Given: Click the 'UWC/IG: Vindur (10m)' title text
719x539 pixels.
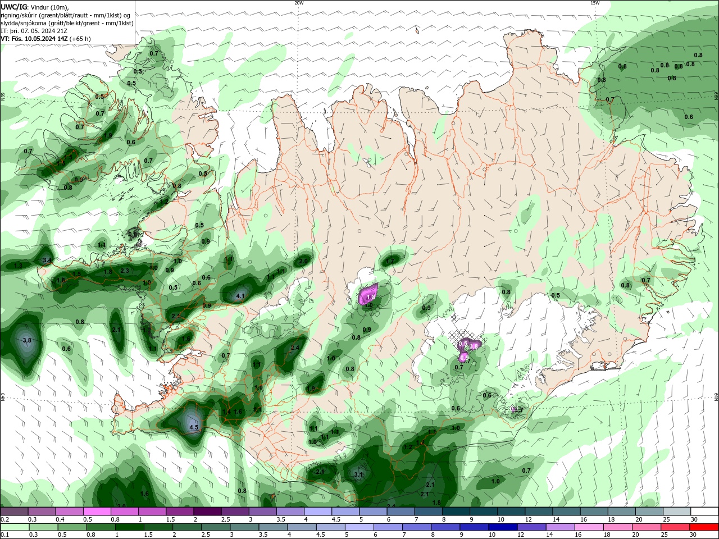Looking at the screenshot, I should click(35, 7).
